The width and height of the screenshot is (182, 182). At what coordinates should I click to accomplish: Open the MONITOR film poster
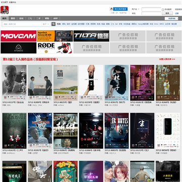40,131
